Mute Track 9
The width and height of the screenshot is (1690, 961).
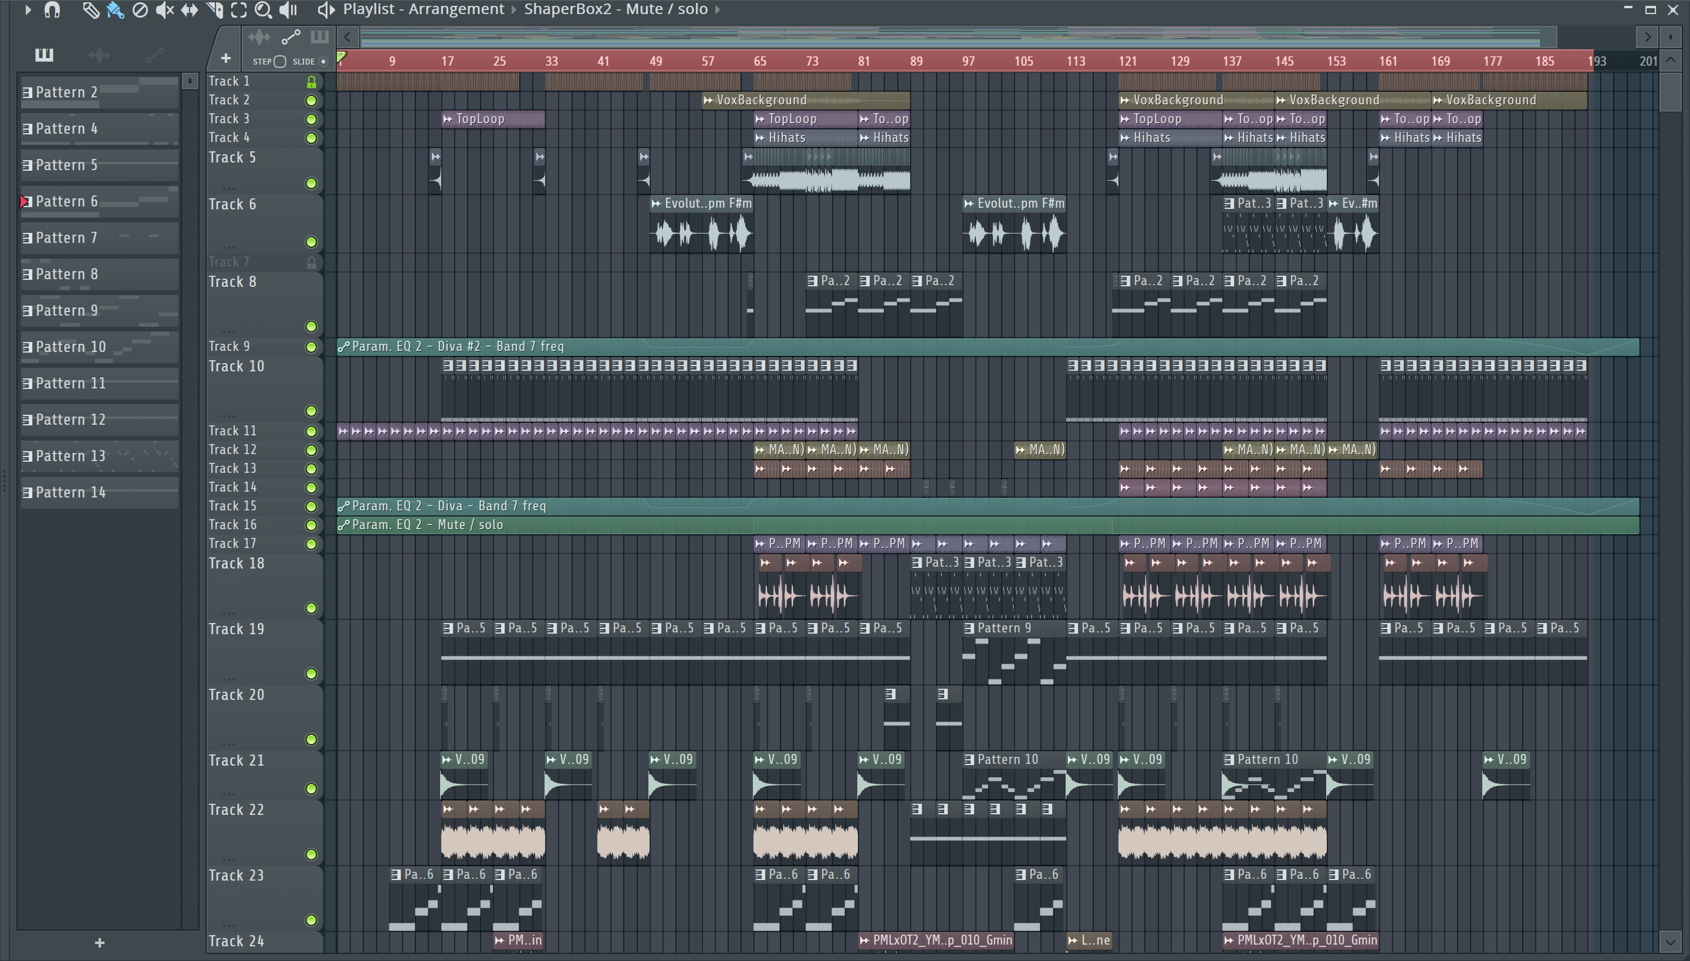tap(311, 347)
